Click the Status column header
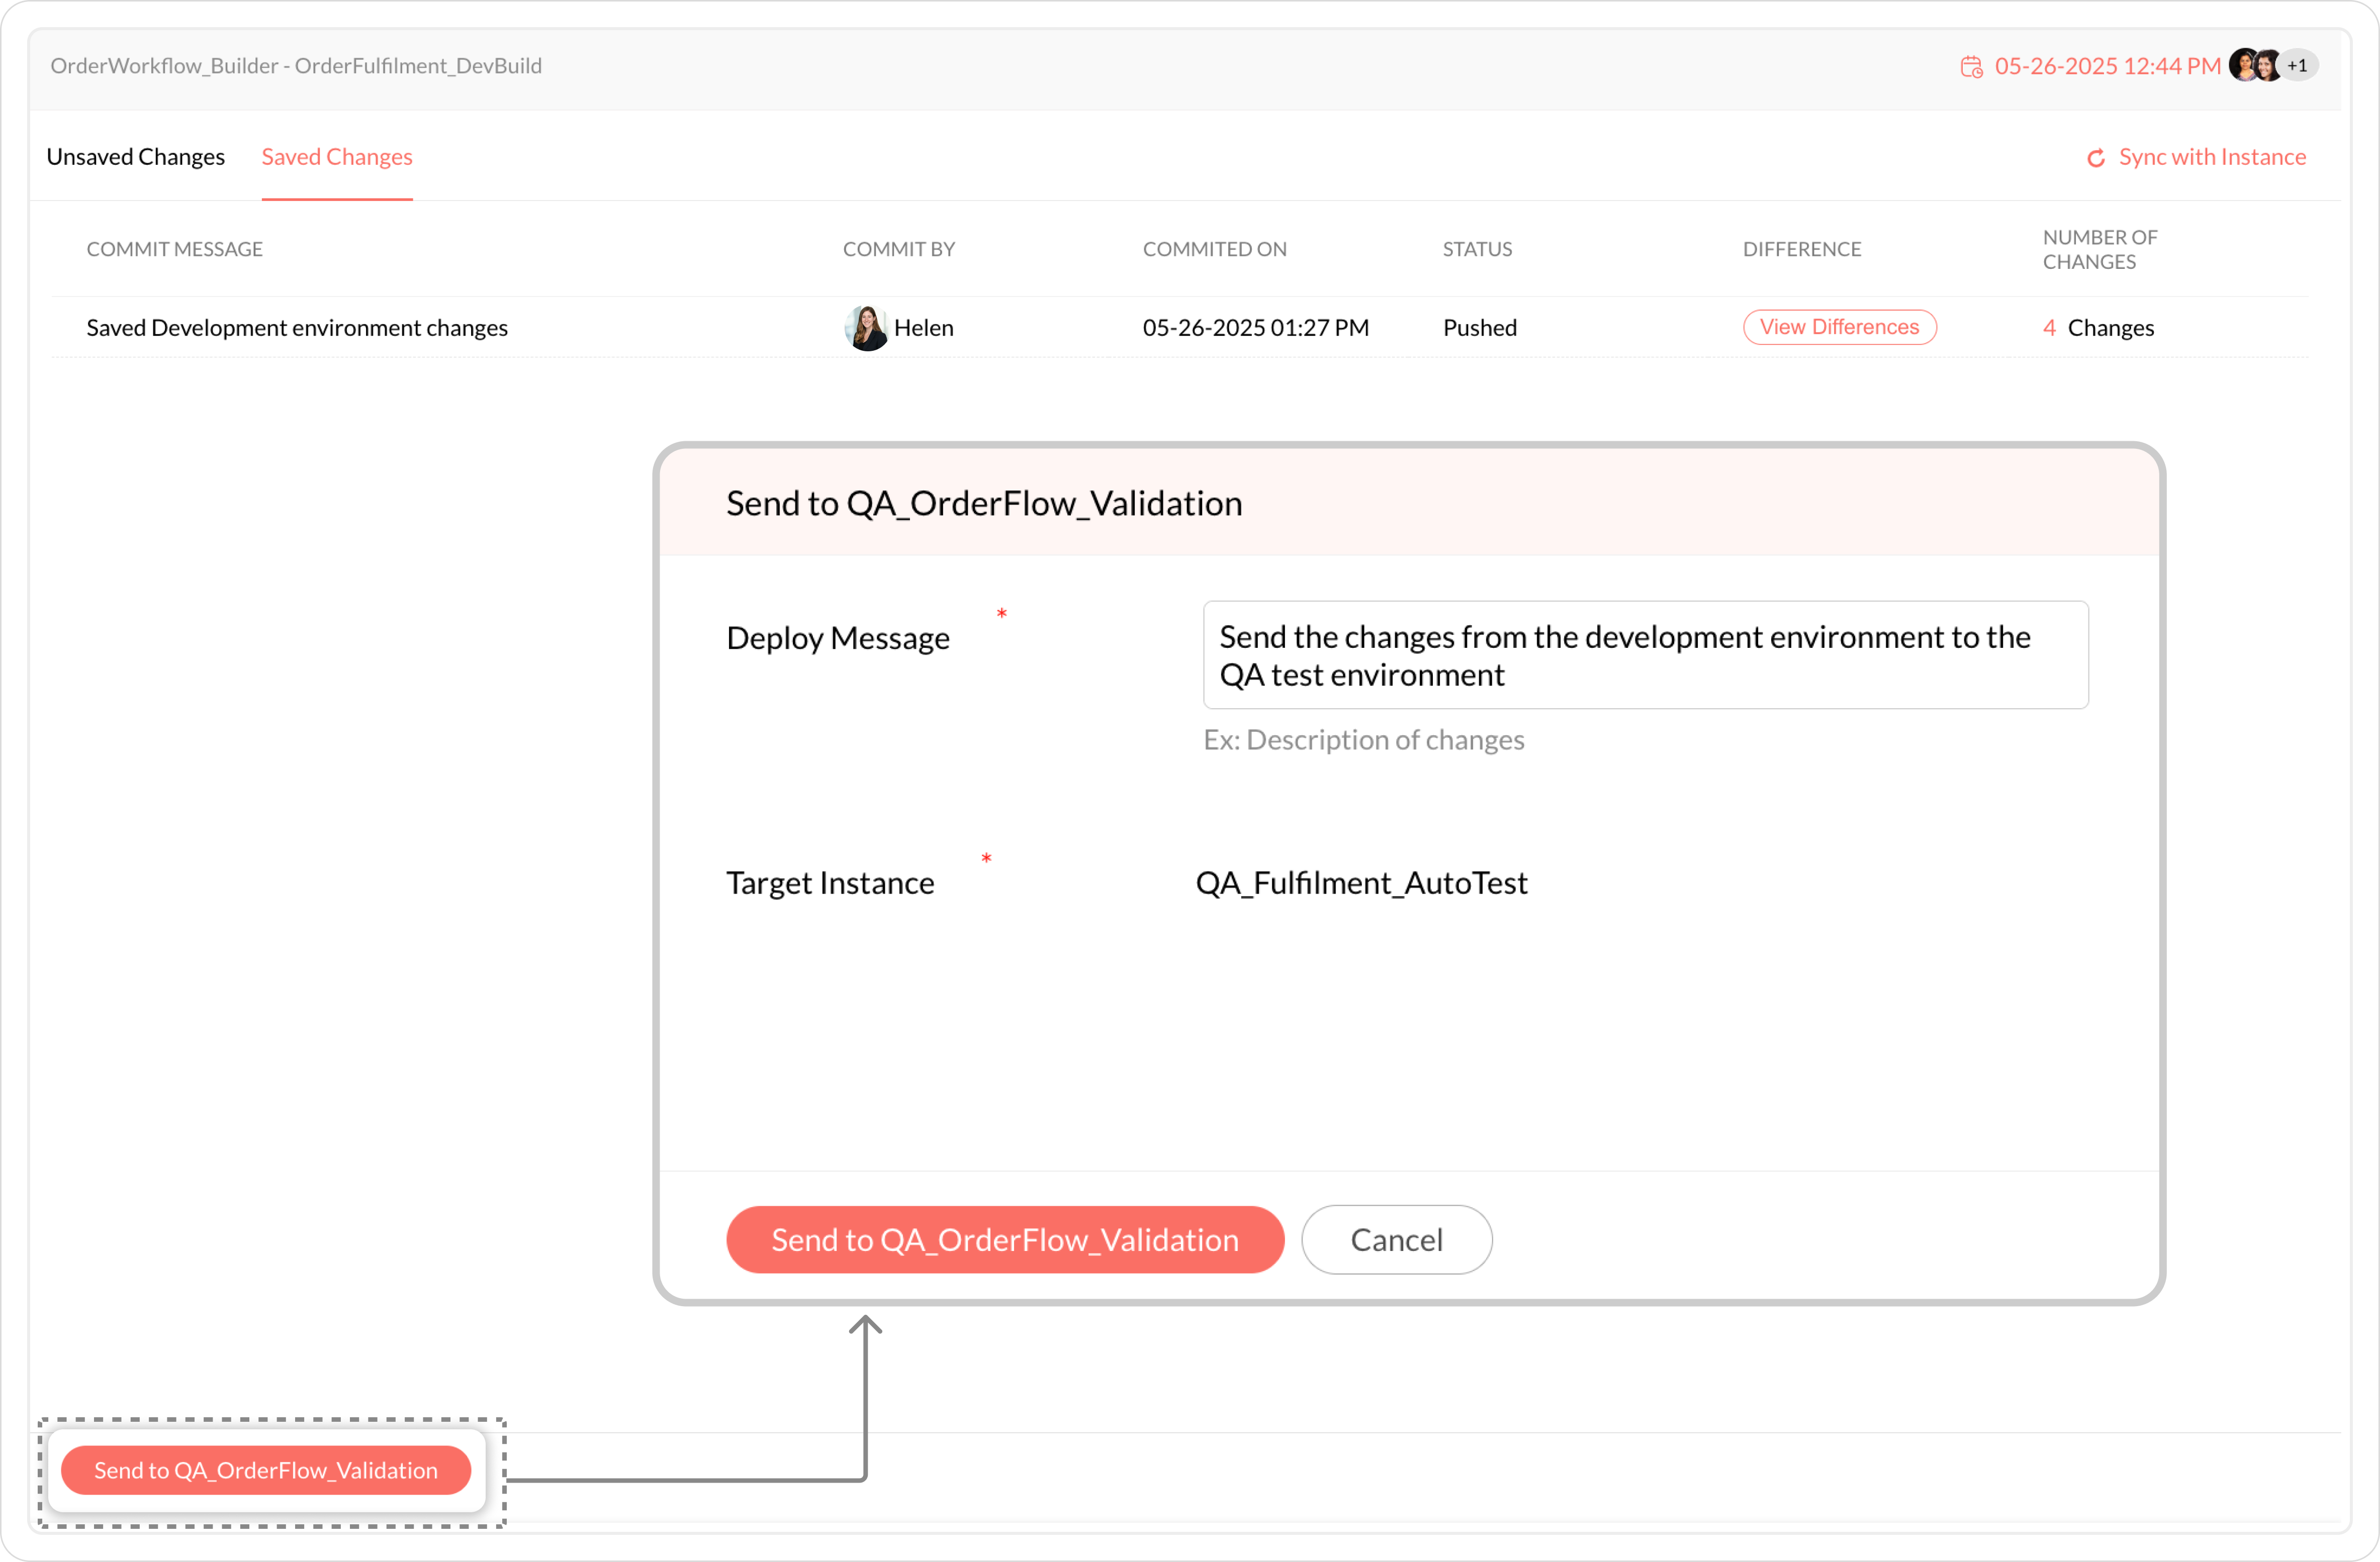The height and width of the screenshot is (1562, 2380). coord(1477,249)
